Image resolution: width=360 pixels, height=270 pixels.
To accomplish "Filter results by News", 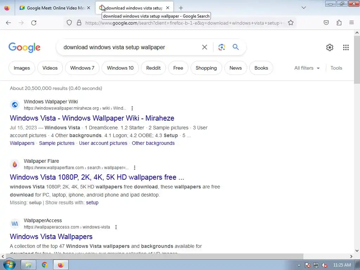I will (236, 68).
